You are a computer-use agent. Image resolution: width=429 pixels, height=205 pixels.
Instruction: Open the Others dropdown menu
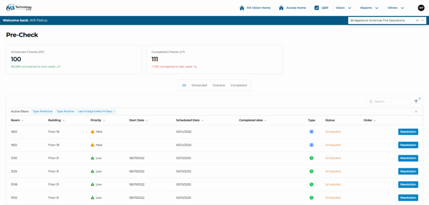tap(395, 7)
